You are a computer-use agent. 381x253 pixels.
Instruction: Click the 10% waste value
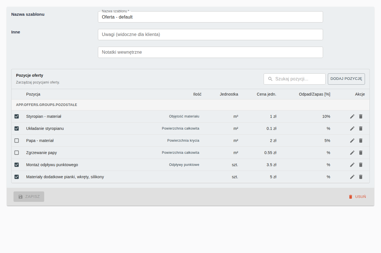coord(326,116)
